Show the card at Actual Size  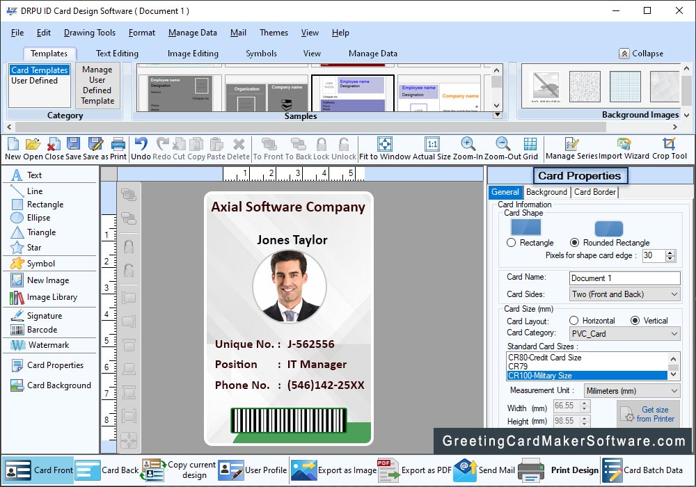(432, 149)
